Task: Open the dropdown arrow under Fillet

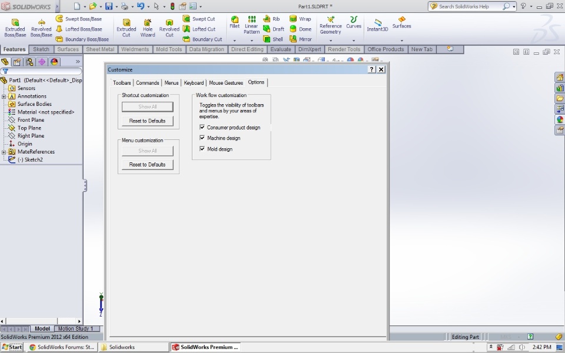Action: click(x=235, y=41)
